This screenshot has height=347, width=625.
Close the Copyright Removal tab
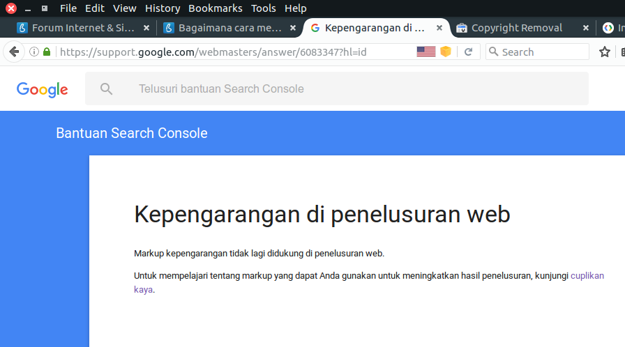click(585, 28)
